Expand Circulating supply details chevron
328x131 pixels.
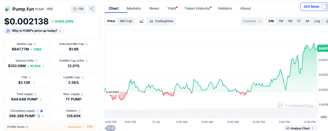coord(43,116)
